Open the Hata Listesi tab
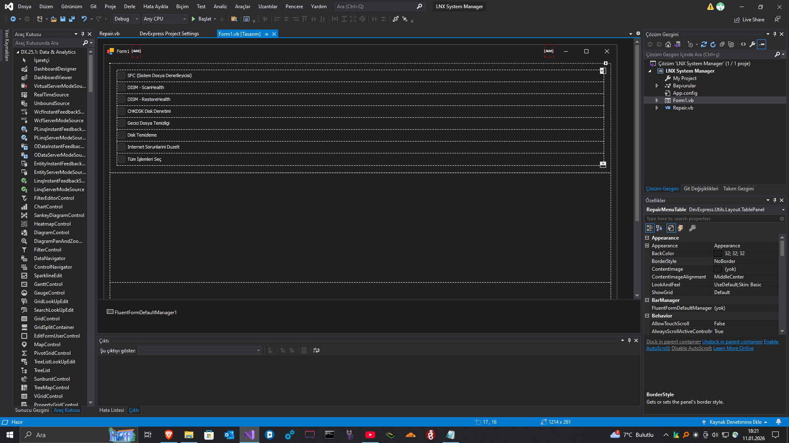This screenshot has width=789, height=443. 112,410
